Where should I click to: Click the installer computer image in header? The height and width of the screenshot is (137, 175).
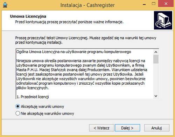pyautogui.click(x=163, y=20)
